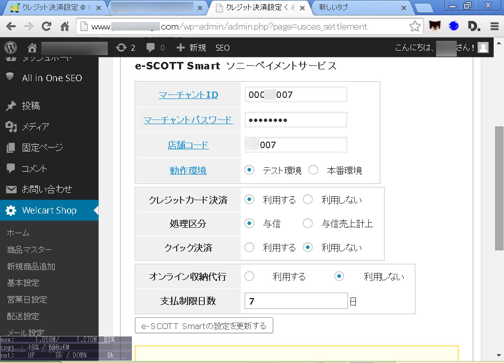
Task: Open the blue globe extension icon
Action: tap(453, 26)
